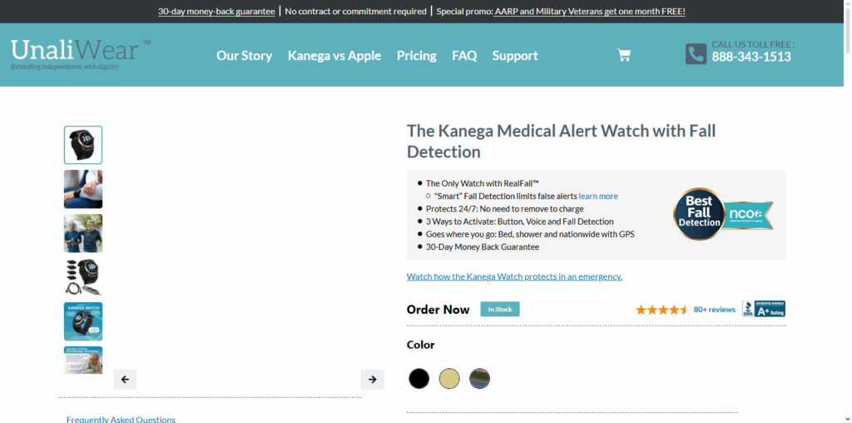Image resolution: width=852 pixels, height=423 pixels.
Task: Select the watch with chargers thumbnail
Action: pyautogui.click(x=83, y=277)
